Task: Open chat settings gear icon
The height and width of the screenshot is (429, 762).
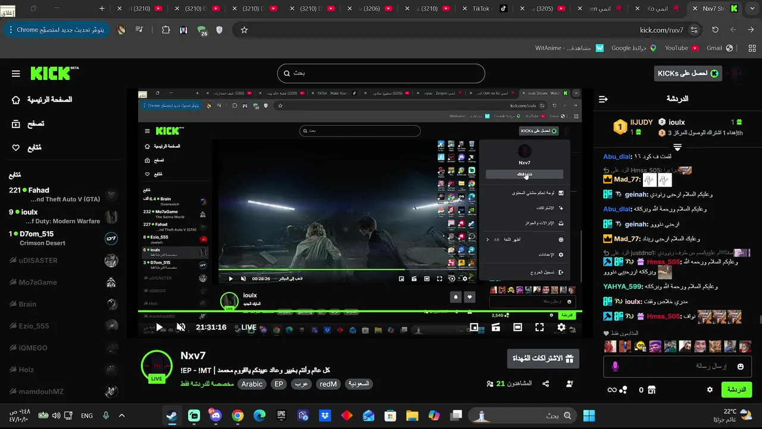Action: pyautogui.click(x=710, y=390)
